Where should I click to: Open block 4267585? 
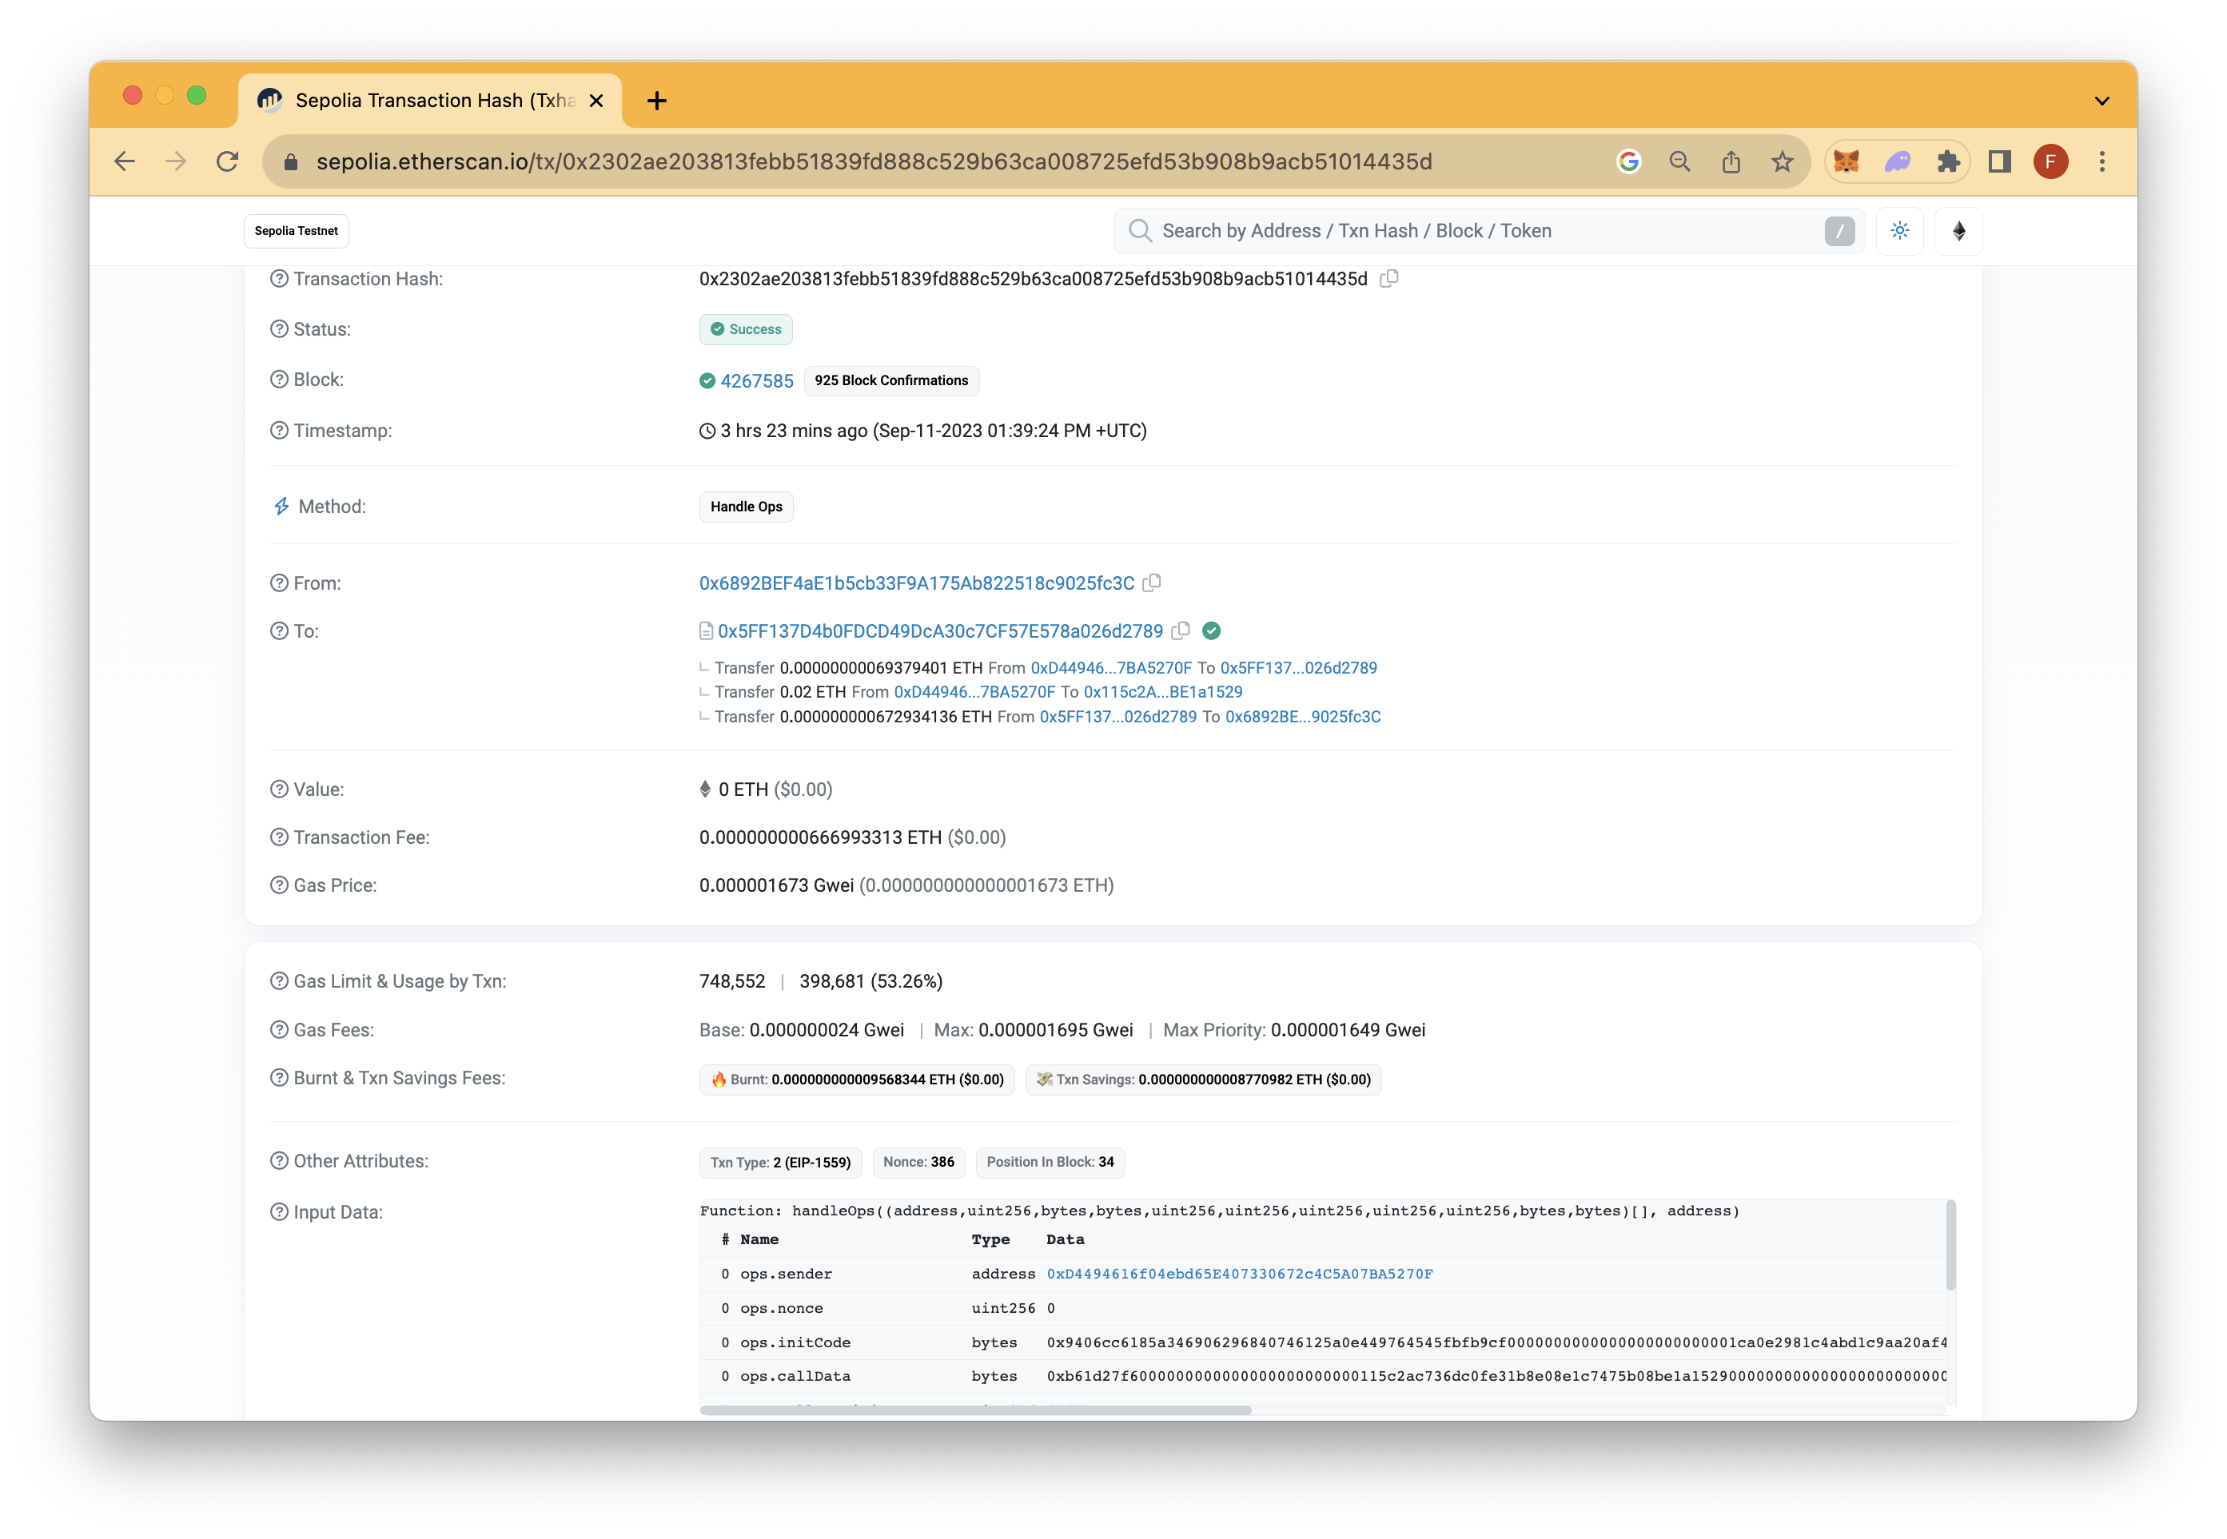coord(756,381)
